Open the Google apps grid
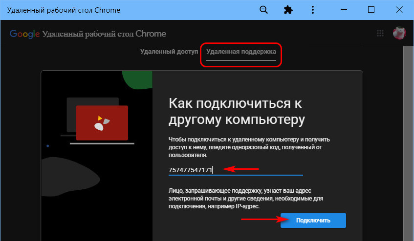 380,34
